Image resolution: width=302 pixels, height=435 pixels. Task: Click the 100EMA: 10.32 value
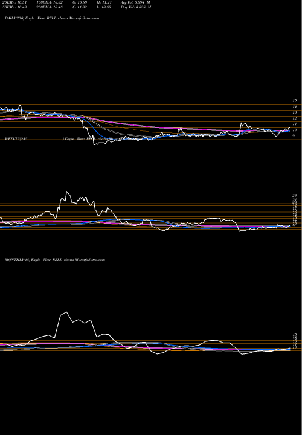(x=50, y=2)
